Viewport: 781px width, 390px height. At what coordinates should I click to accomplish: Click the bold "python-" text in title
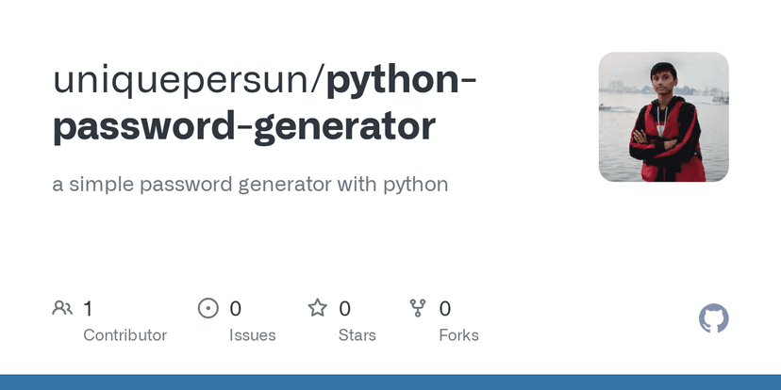tap(400, 81)
